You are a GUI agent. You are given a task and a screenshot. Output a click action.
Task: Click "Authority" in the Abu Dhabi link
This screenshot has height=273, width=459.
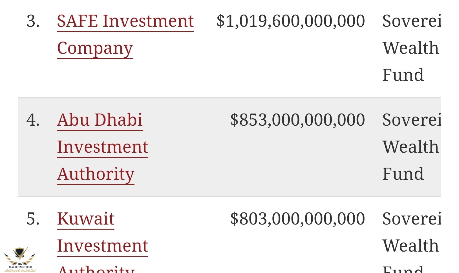click(x=96, y=174)
